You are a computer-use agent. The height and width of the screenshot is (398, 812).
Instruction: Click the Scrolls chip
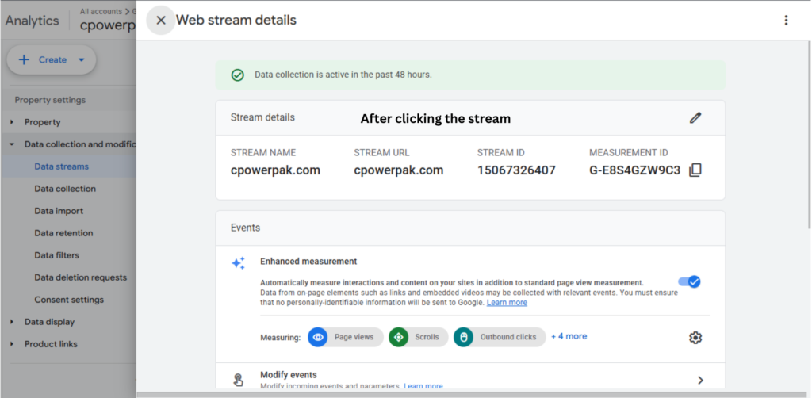[x=419, y=337]
